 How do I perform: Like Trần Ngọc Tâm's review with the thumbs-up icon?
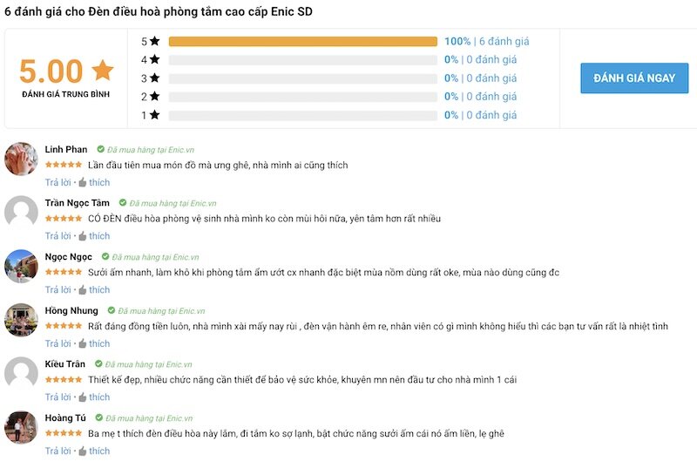click(x=83, y=235)
